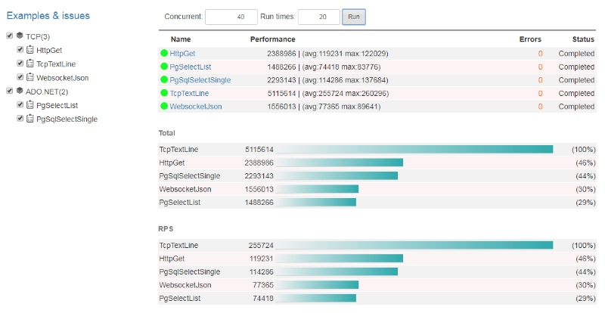Click the PgSqlSelectSingle clipboard icon in tree
Viewport: 605px width, 313px height.
[x=30, y=119]
